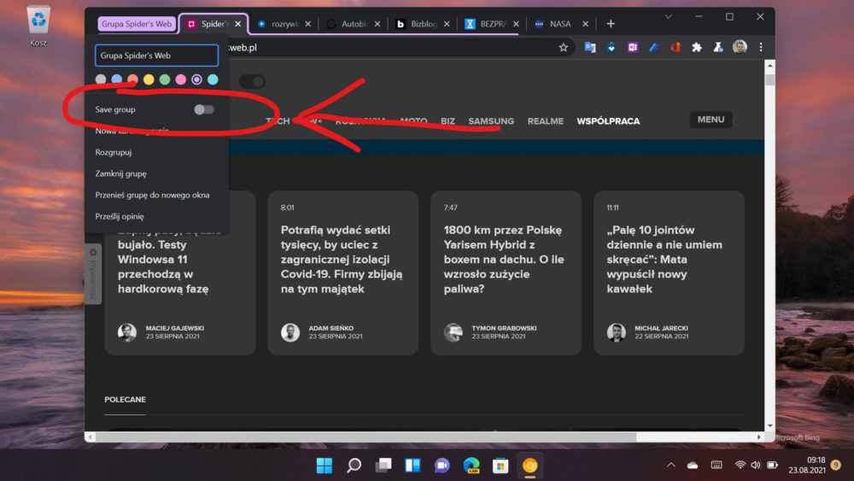Screen dimensions: 854x481
Task: Open the Wi-Fi network tray icon
Action: tap(740, 466)
